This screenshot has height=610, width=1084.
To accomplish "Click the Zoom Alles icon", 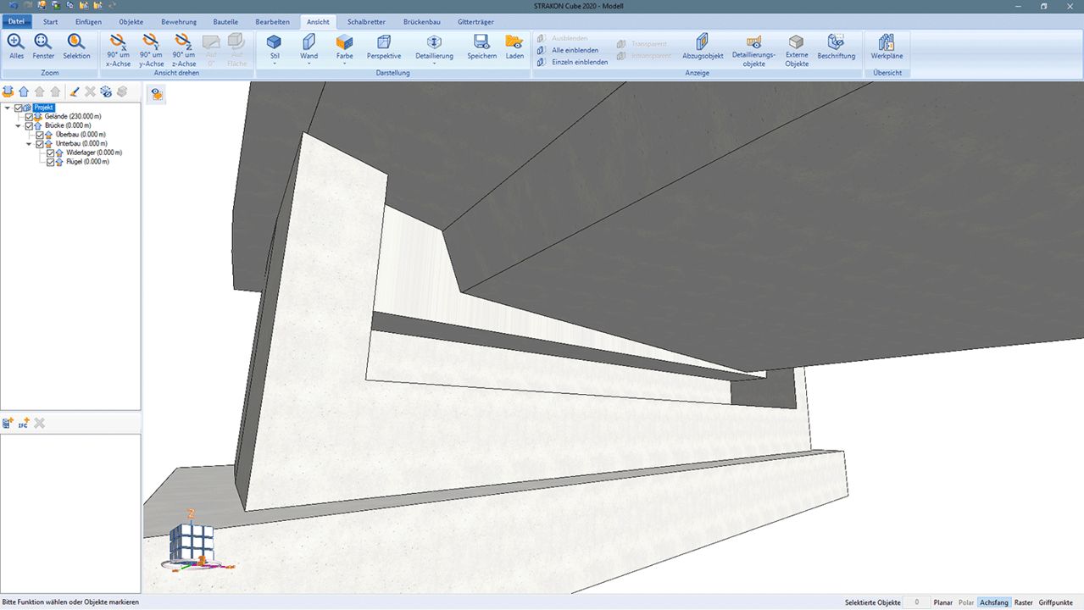I will pyautogui.click(x=16, y=46).
